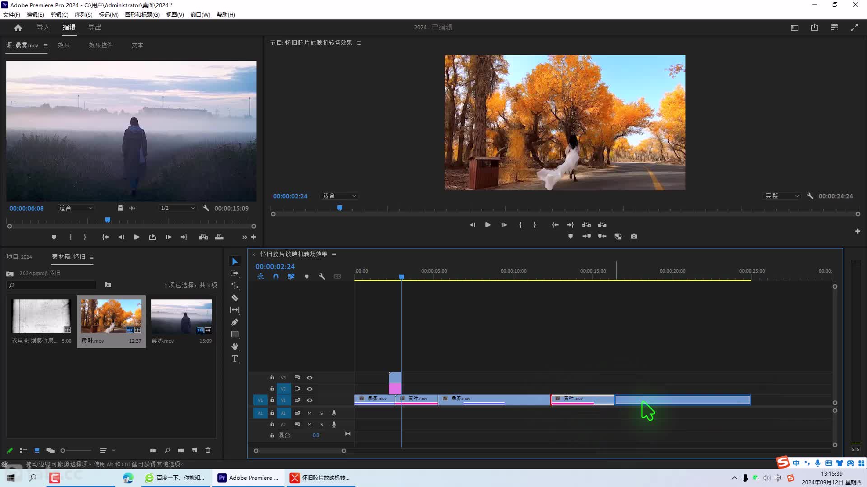The width and height of the screenshot is (867, 487).
Task: Open the 剪辑(C) menu
Action: point(59,14)
